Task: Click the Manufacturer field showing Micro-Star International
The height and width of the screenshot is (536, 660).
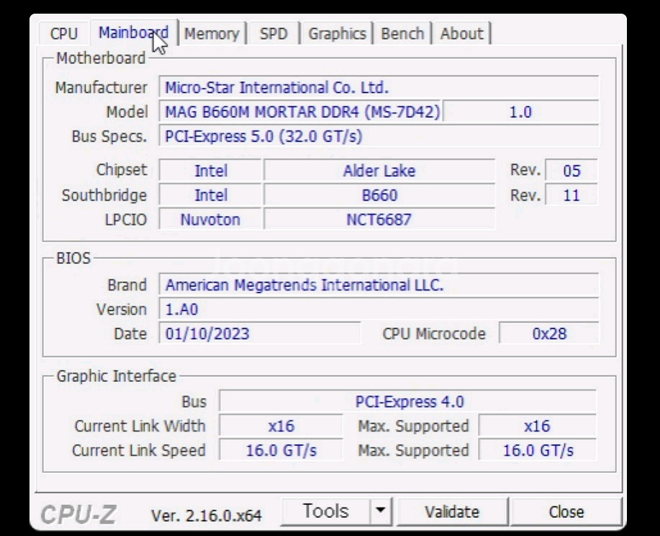Action: click(x=378, y=88)
